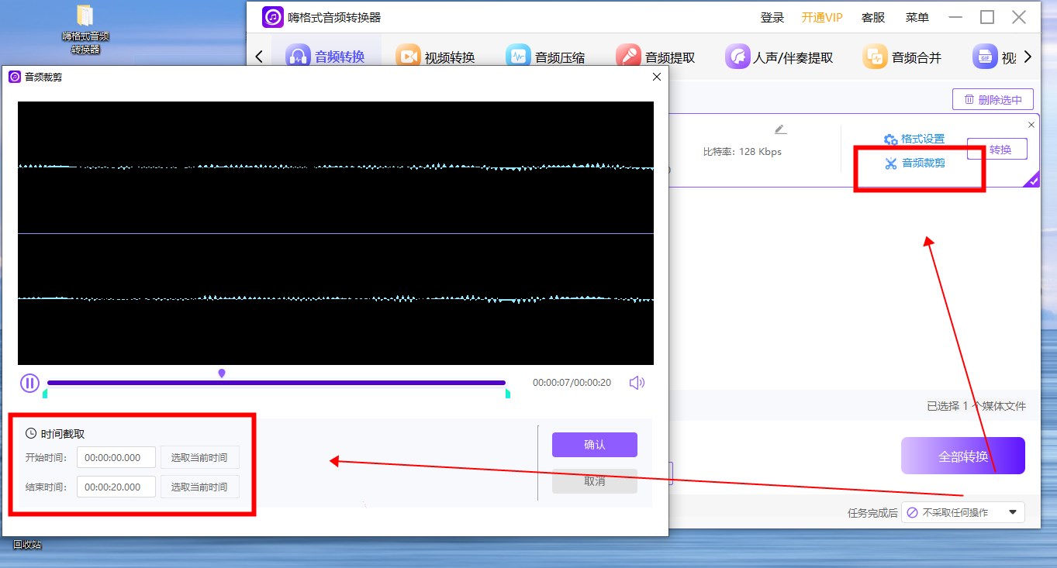Image resolution: width=1057 pixels, height=568 pixels.
Task: Click the 已选择 1 个媒体文件 status text
Action: (x=976, y=406)
